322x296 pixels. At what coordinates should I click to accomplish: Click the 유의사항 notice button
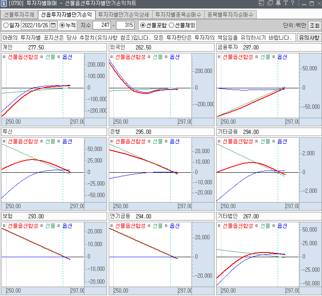point(309,38)
